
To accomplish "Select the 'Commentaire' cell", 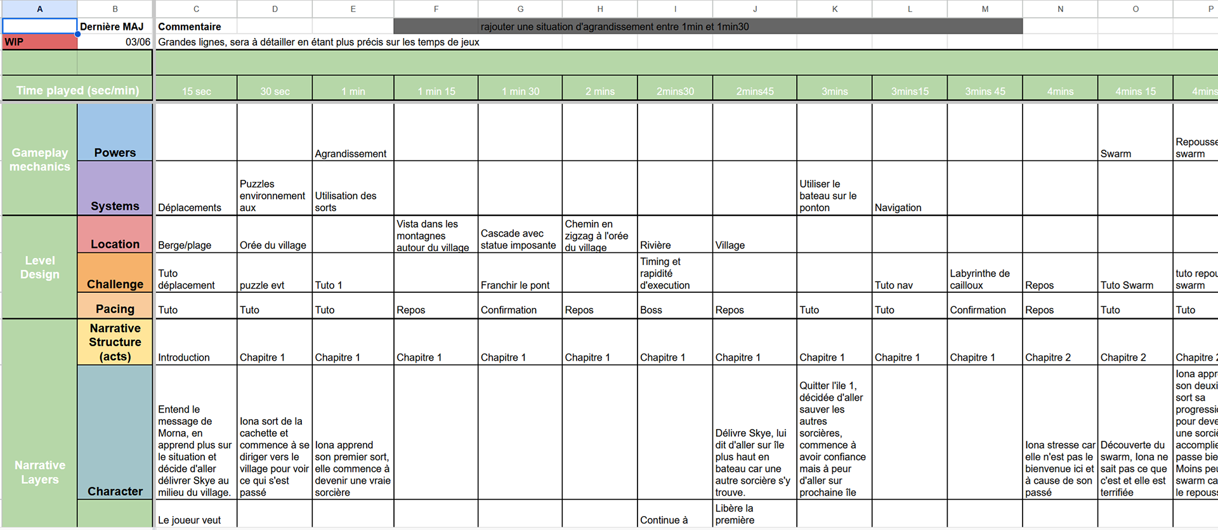I will 196,26.
